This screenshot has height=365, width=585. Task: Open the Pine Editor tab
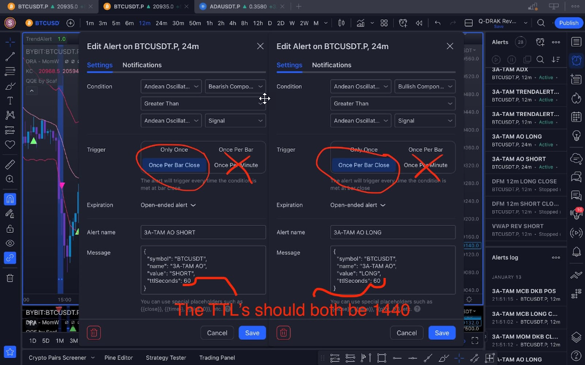pos(119,357)
